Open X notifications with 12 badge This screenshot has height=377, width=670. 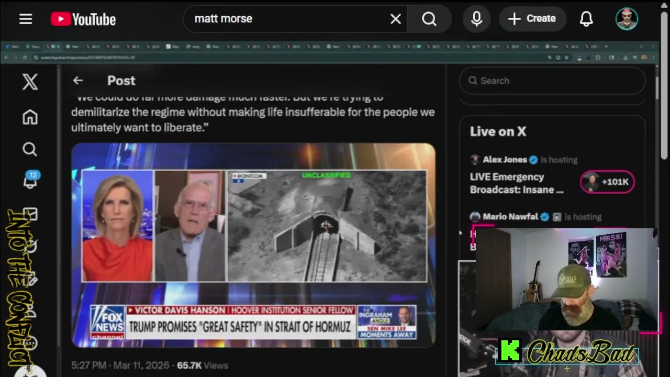(x=30, y=180)
